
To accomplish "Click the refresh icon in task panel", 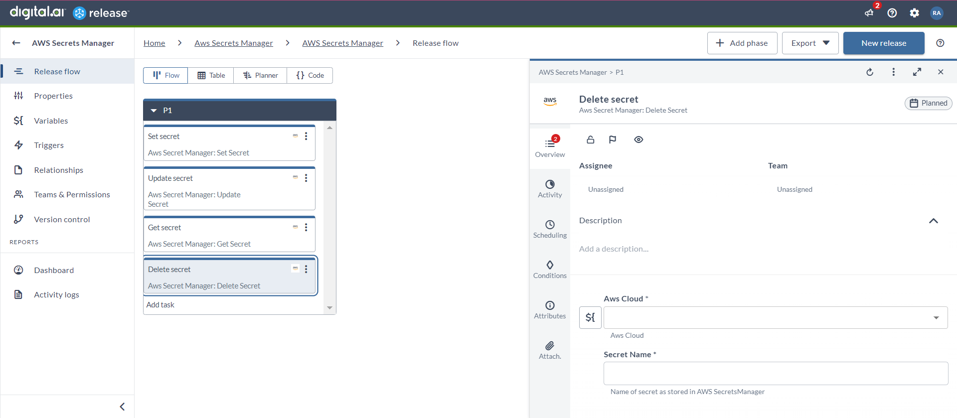I will coord(870,72).
